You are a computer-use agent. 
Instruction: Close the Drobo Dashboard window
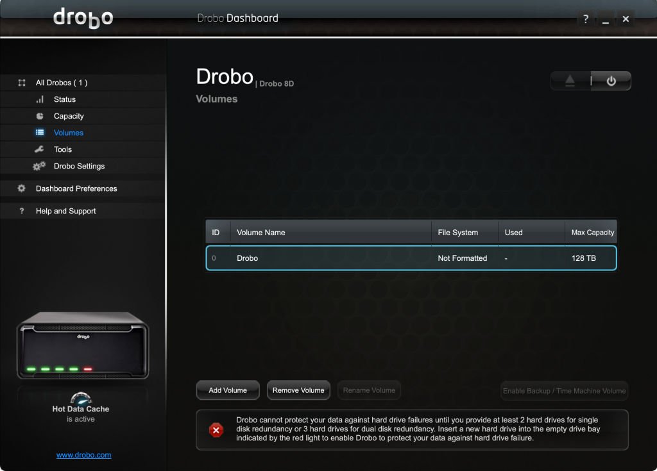[626, 19]
